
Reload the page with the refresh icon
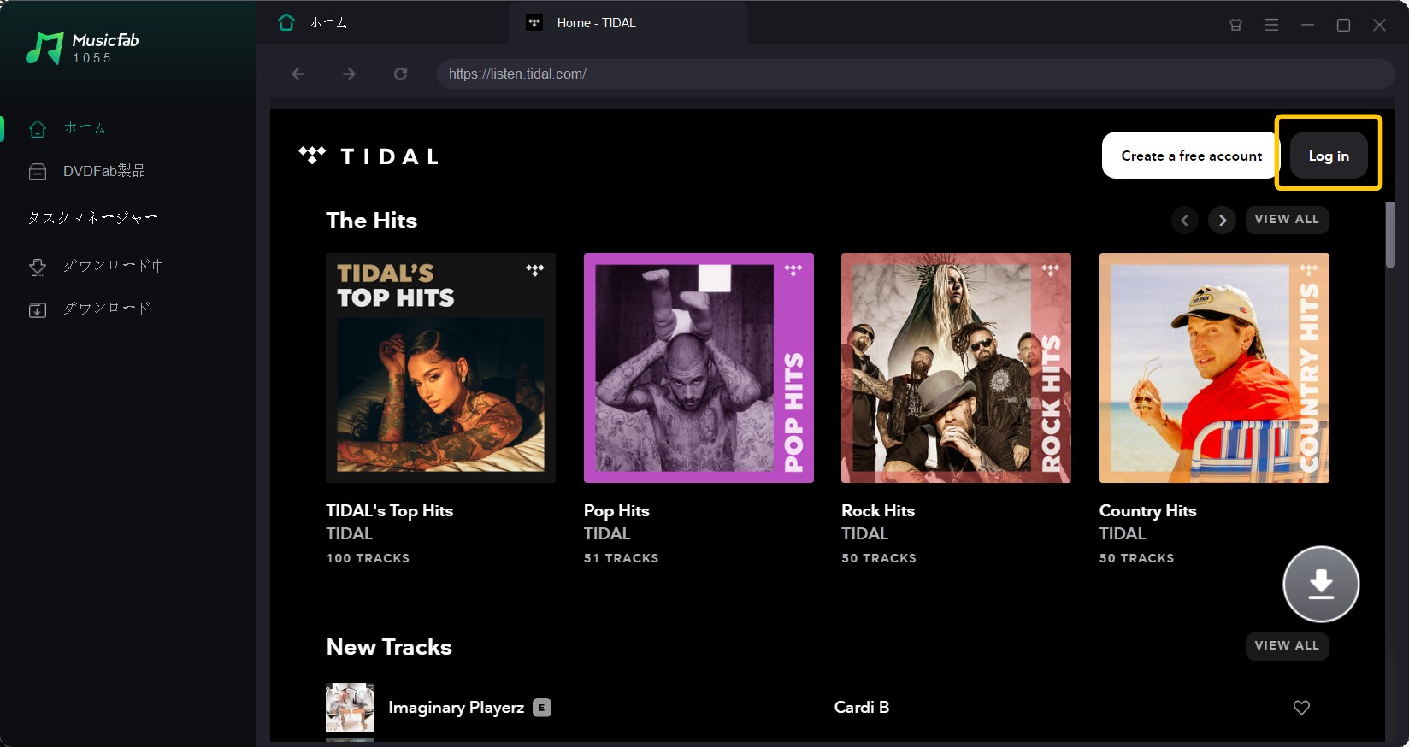400,74
